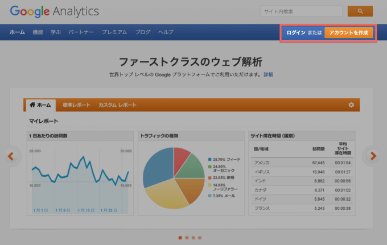The height and width of the screenshot is (245, 387).
Task: Select the first carousel dot
Action: coord(180,238)
